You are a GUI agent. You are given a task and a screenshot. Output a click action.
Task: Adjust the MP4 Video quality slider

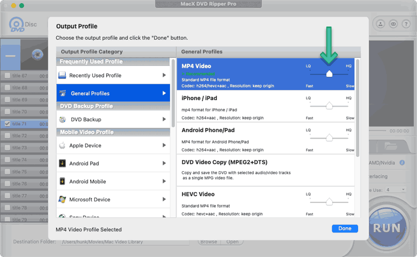(x=329, y=74)
